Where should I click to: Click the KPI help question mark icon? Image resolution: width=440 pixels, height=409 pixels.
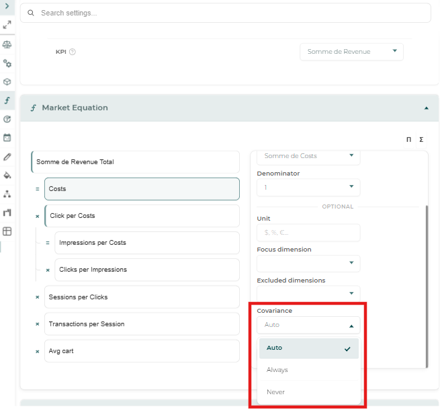(72, 52)
